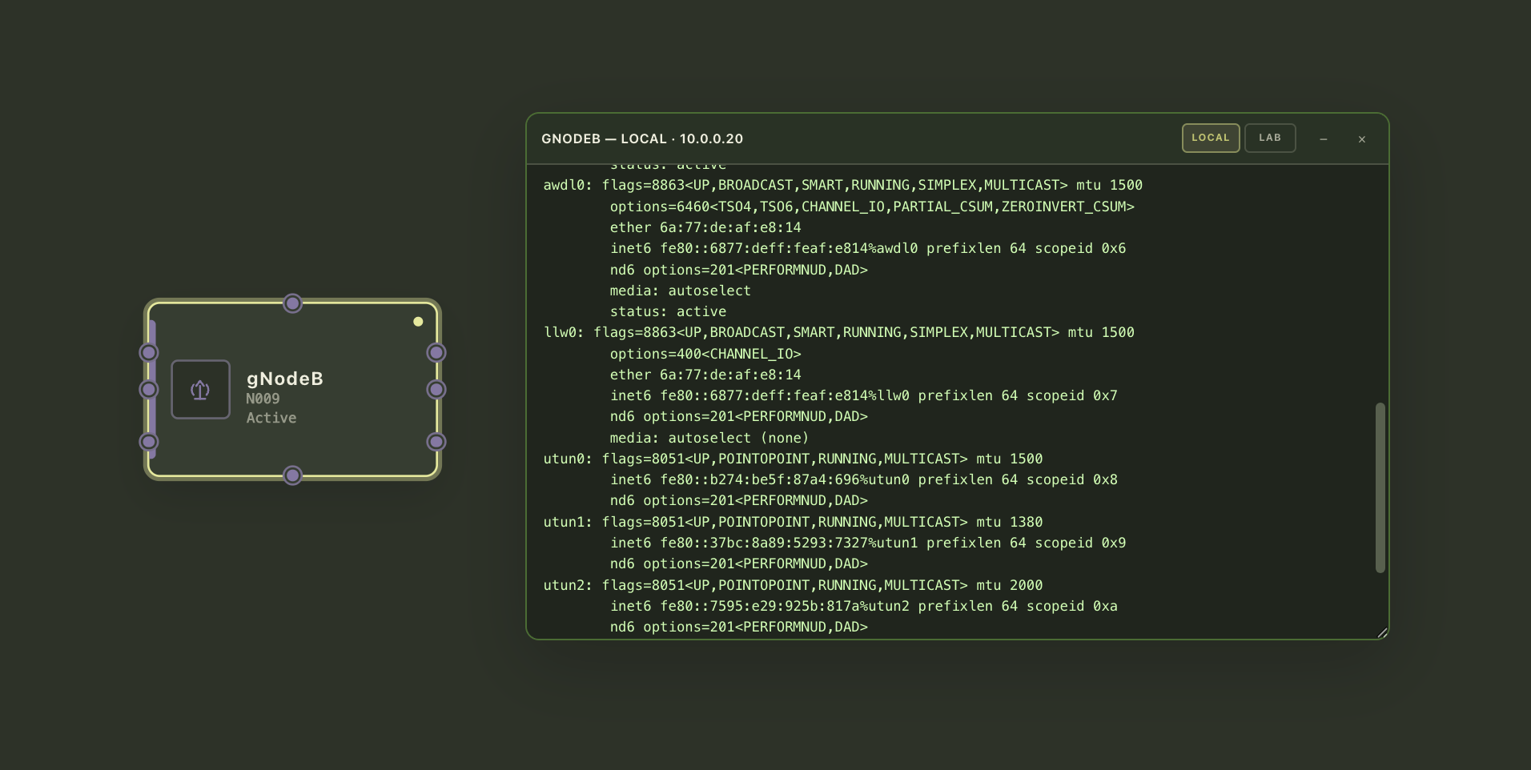Click the awdl0 interface line
Image resolution: width=1531 pixels, height=770 pixels.
click(843, 185)
